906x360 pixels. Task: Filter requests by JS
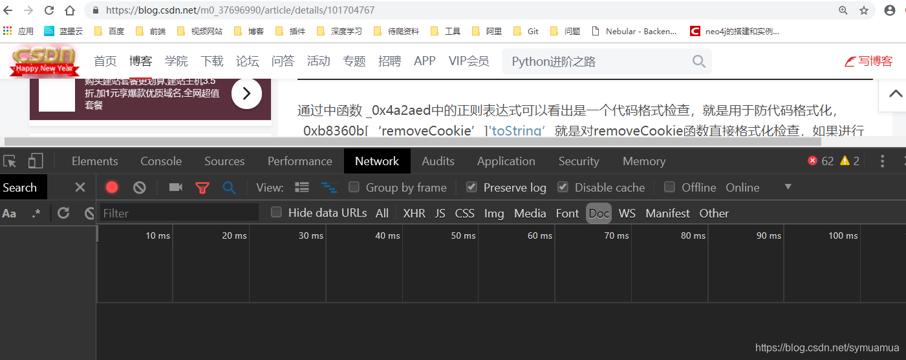(x=440, y=213)
